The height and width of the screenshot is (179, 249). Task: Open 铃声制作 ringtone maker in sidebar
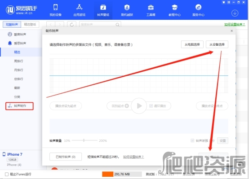(19, 106)
